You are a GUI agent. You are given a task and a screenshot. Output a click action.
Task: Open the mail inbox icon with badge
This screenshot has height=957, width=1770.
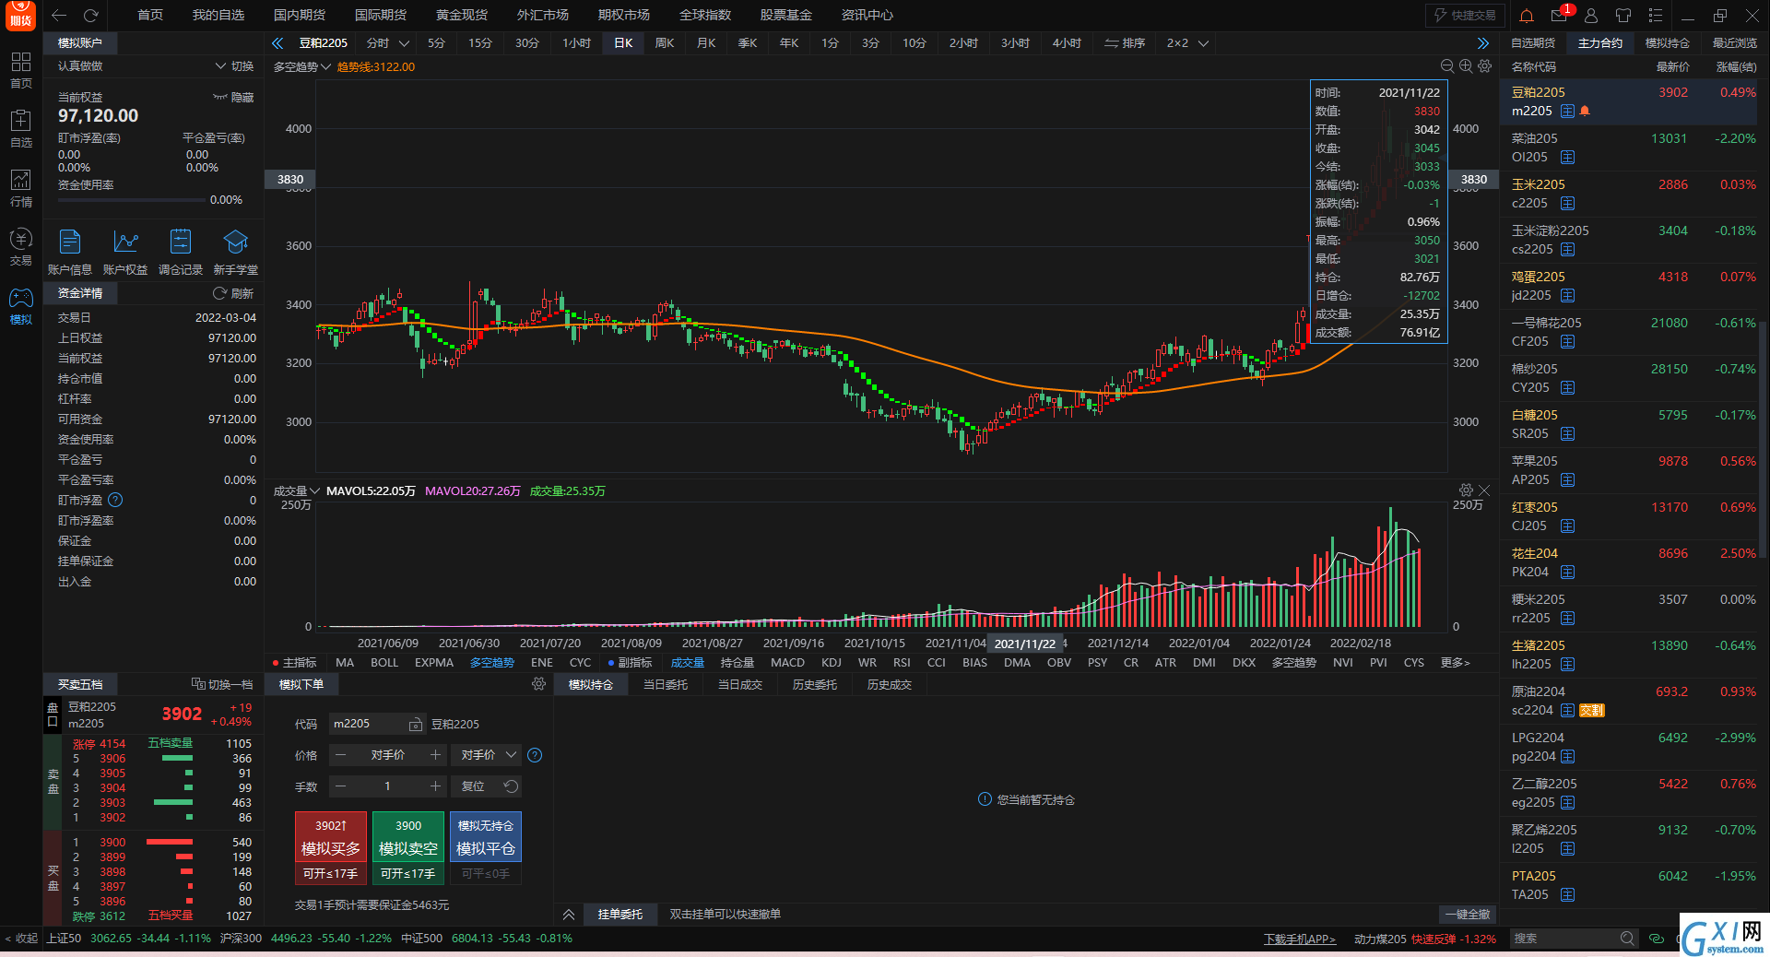[1560, 16]
